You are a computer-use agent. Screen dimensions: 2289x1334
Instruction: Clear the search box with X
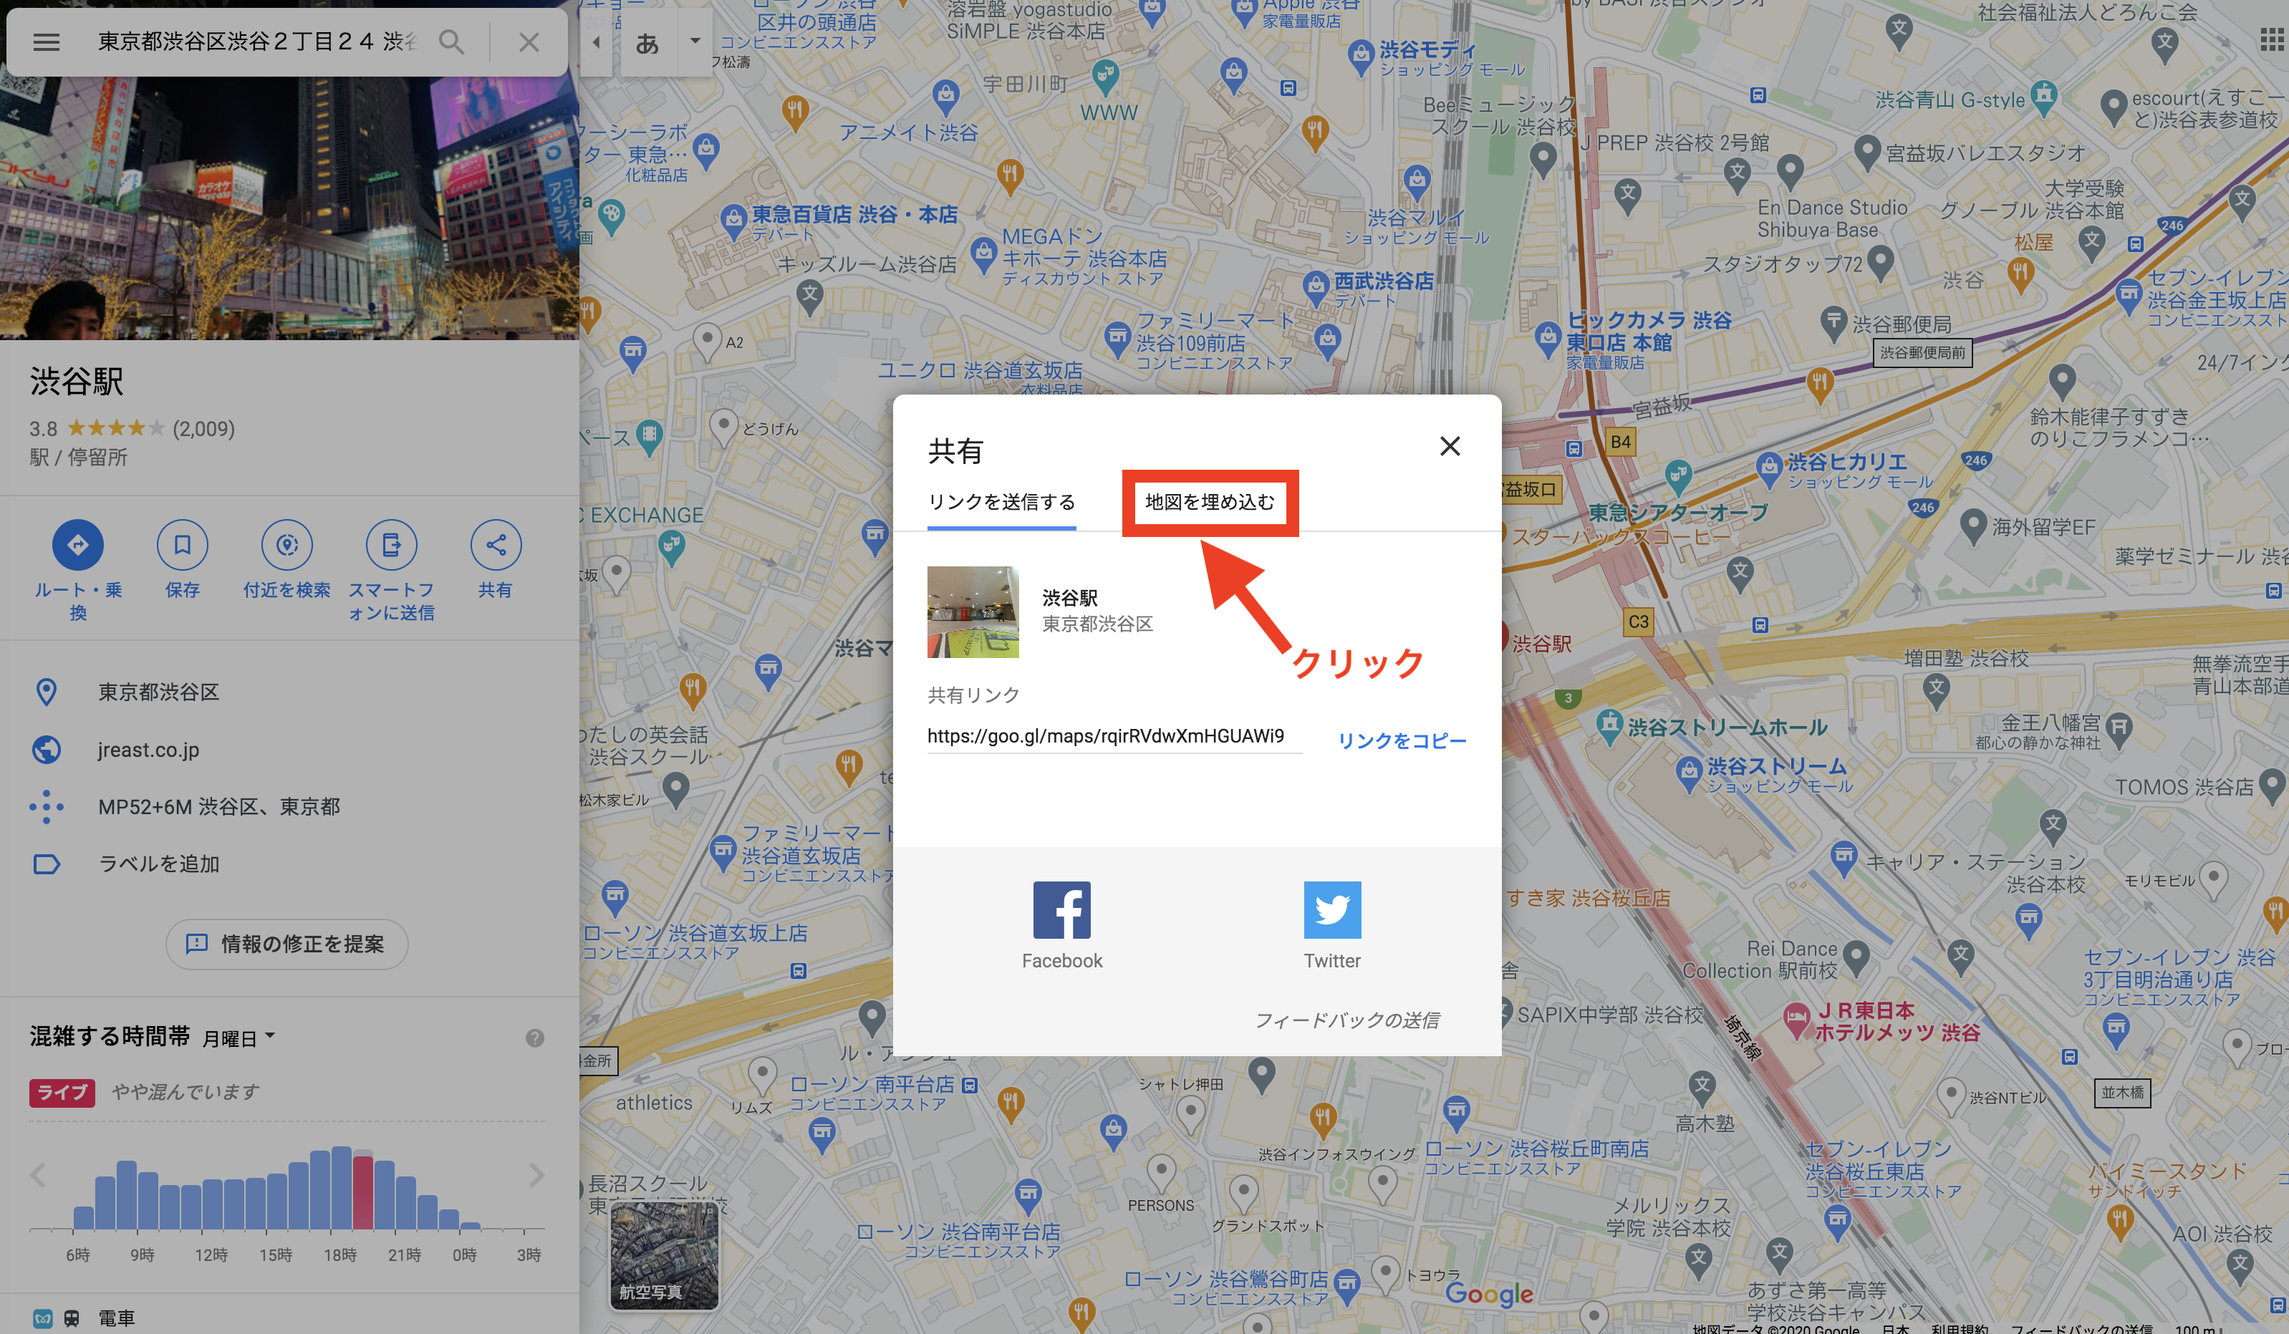[x=529, y=42]
